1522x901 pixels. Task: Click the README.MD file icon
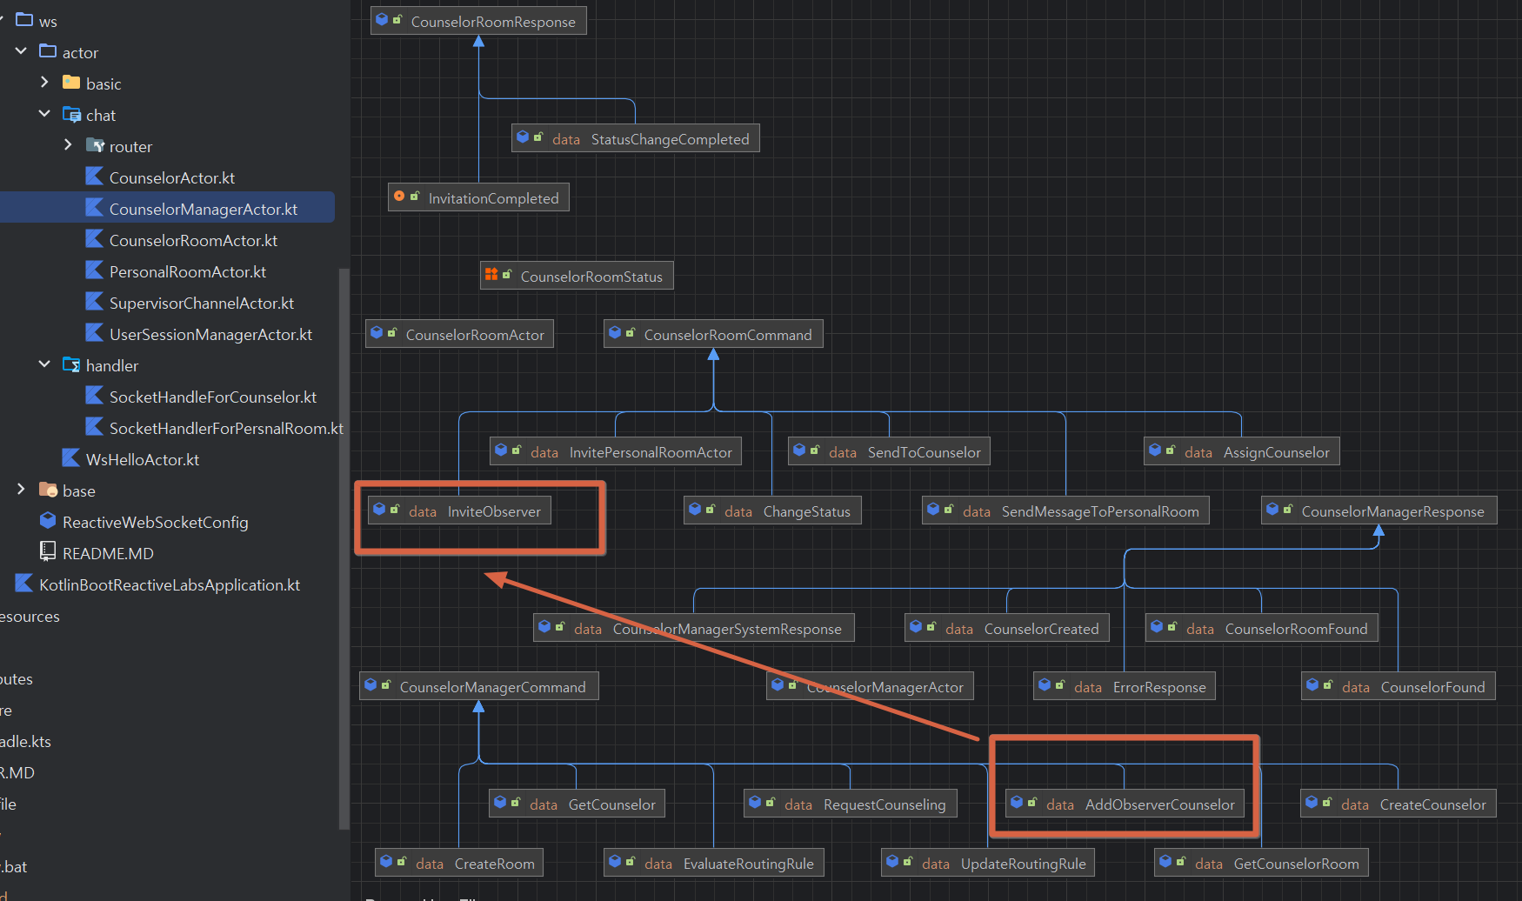(49, 553)
